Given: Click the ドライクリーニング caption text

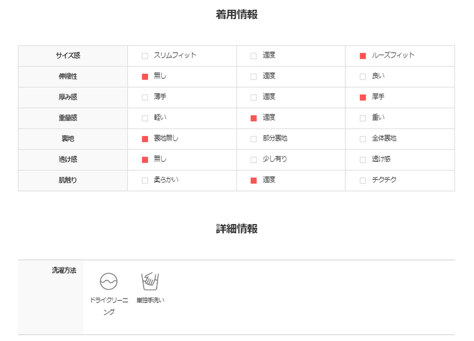Looking at the screenshot, I should (x=109, y=306).
